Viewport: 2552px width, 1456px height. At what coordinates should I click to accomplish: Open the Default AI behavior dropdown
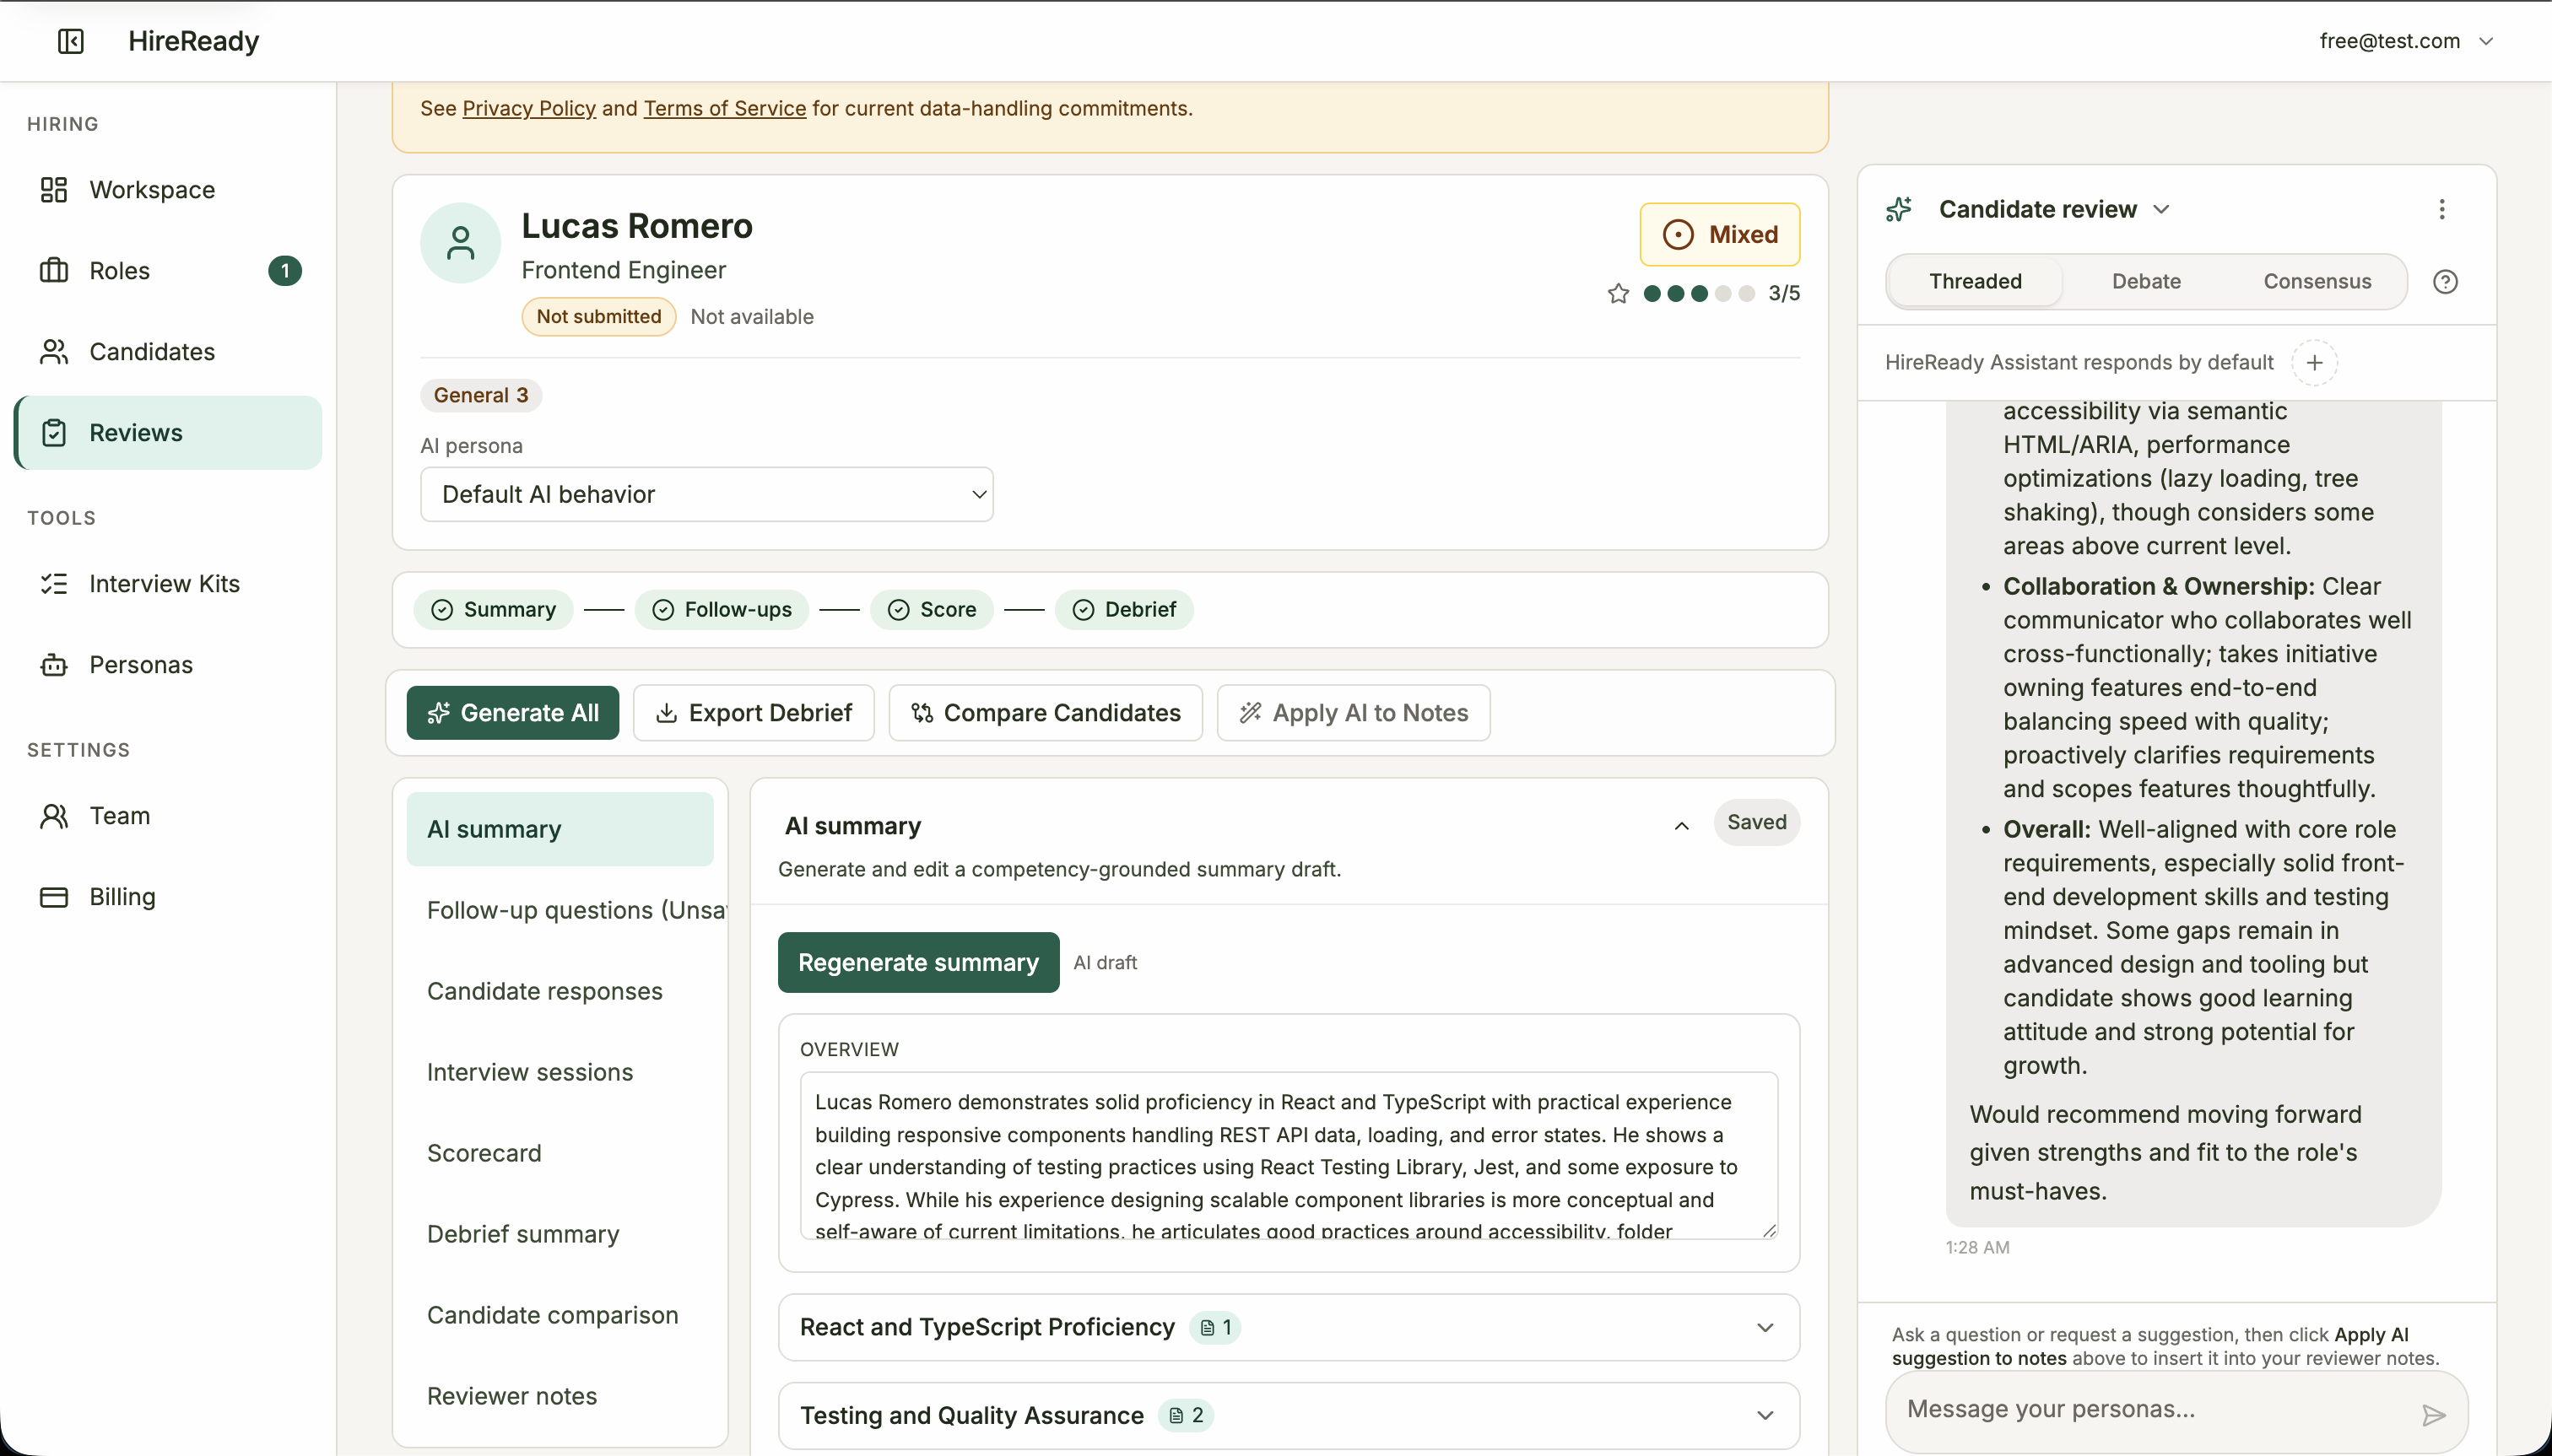(706, 493)
